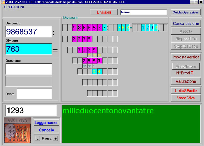This screenshot has height=146, width=204.
Task: Click the number field showing 1293
Action: [x=31, y=111]
